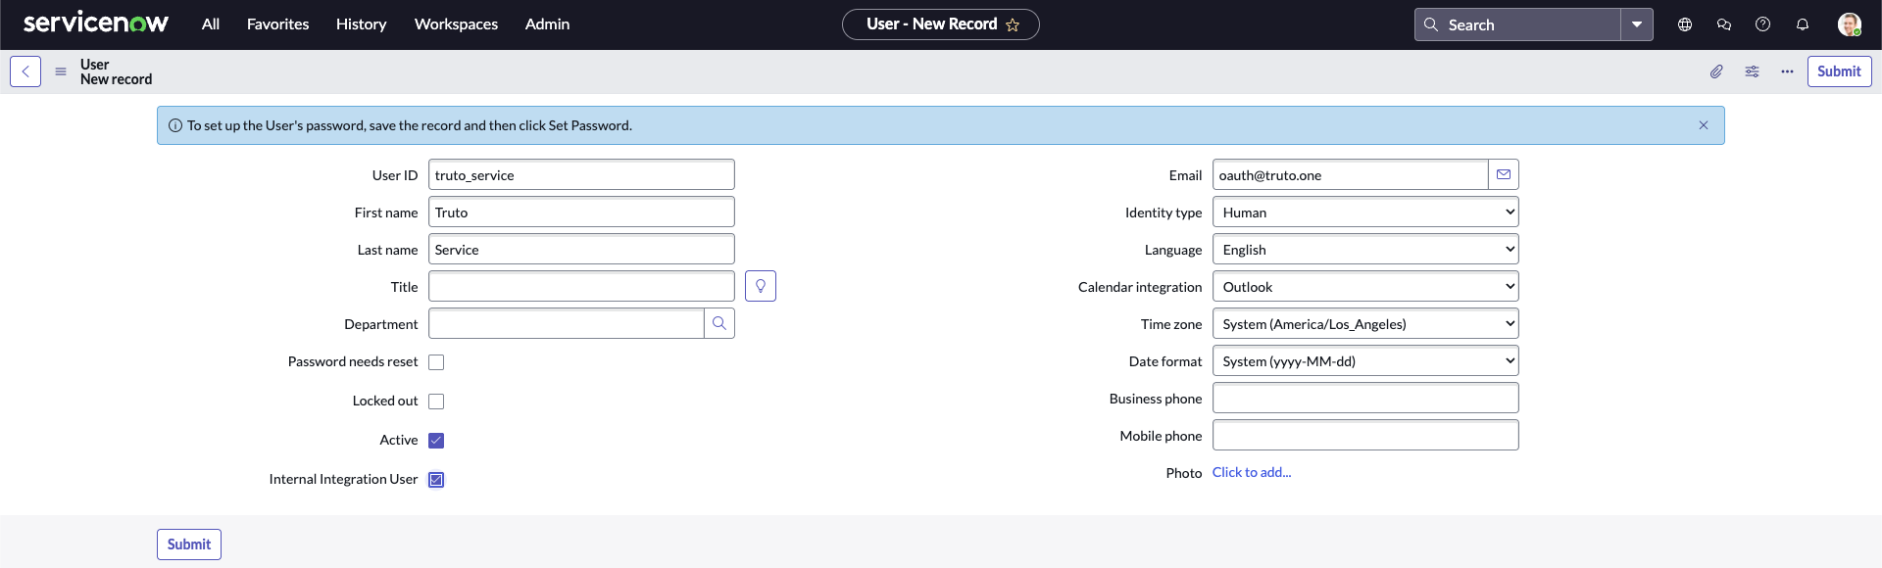Click the Title suggestion lightbulb icon
Viewport: 1882px width, 568px height.
pyautogui.click(x=761, y=286)
